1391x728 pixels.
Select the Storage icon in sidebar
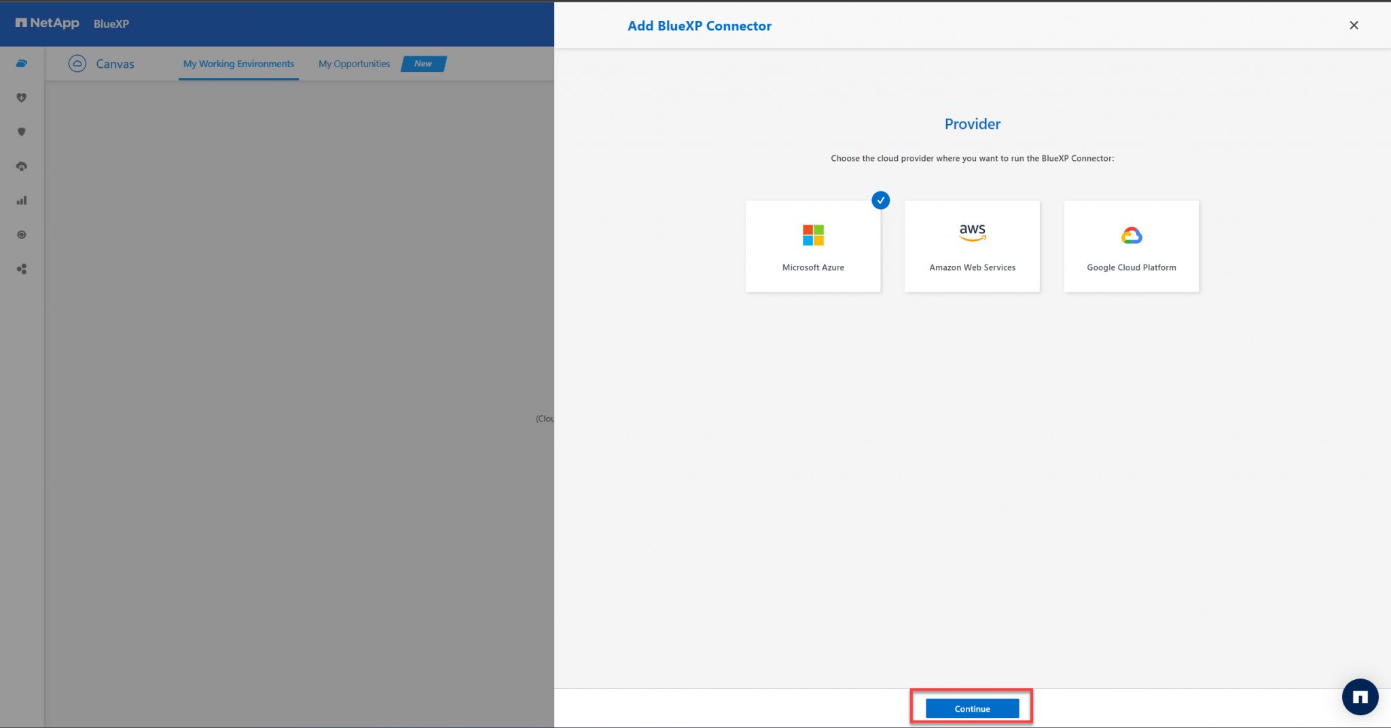(21, 63)
